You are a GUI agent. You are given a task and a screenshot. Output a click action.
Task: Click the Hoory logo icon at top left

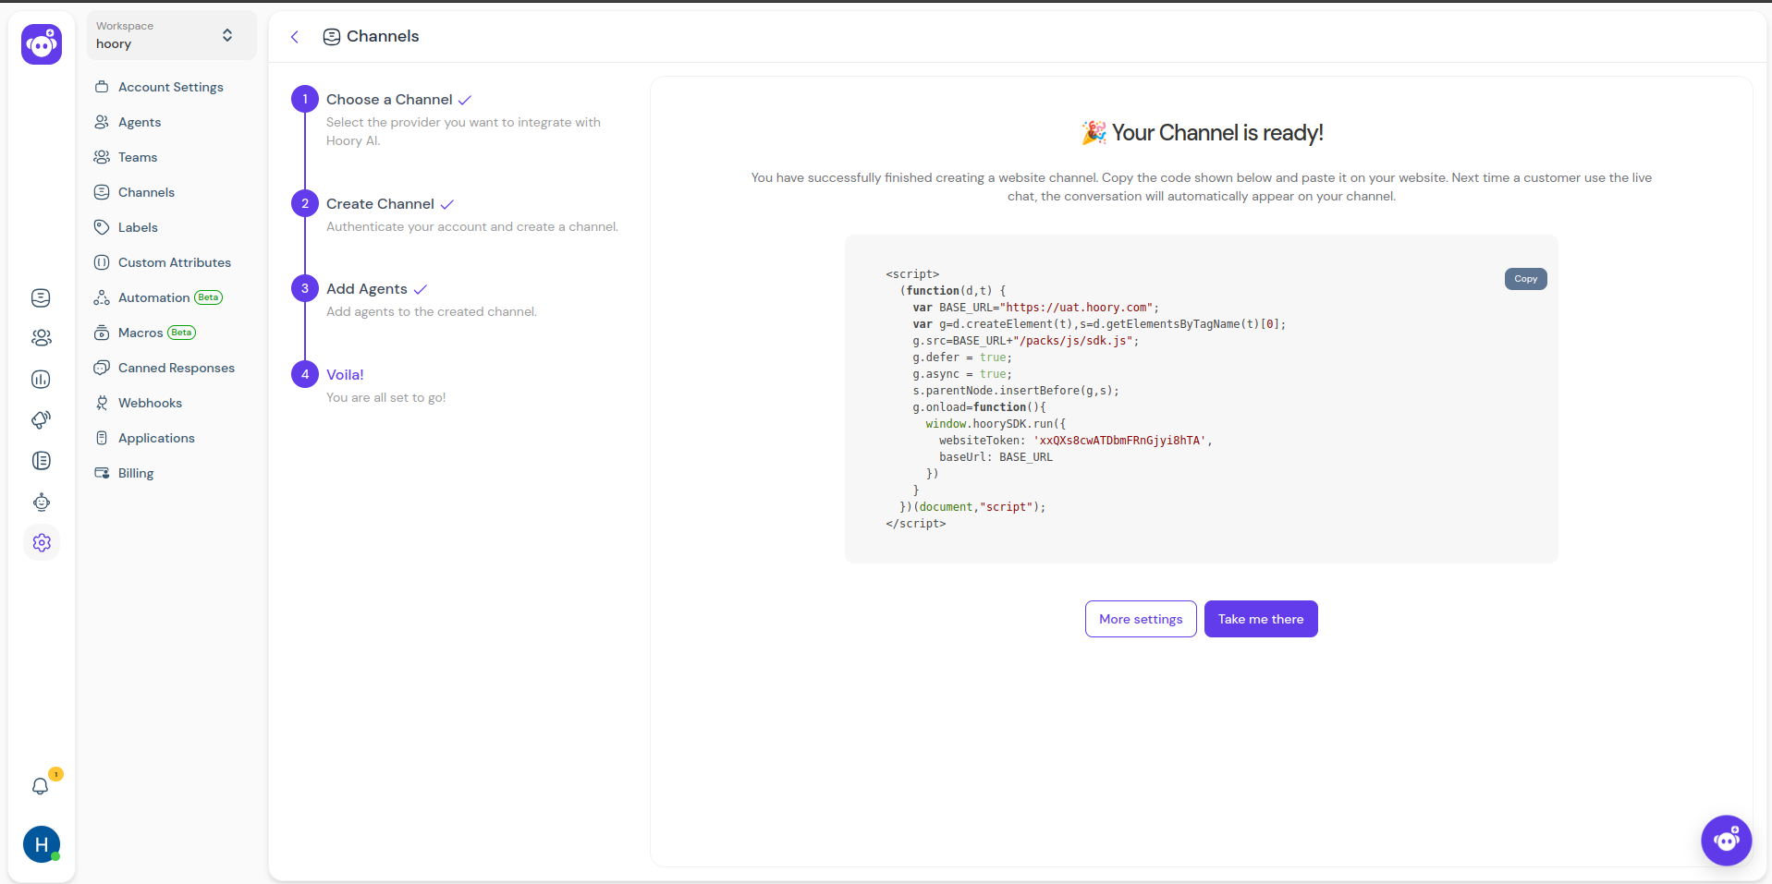[42, 43]
